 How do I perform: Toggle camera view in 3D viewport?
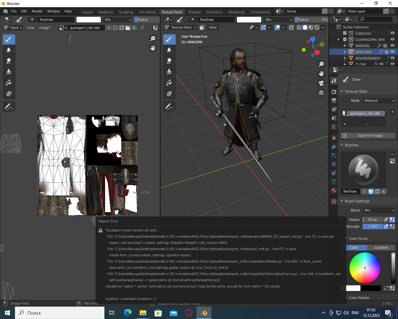click(321, 83)
